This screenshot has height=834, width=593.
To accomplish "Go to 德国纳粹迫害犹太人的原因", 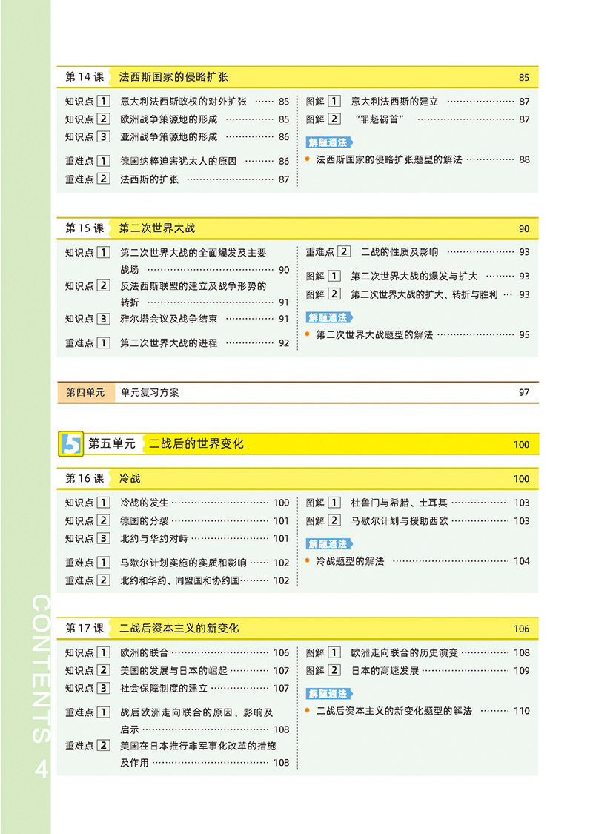I will [x=178, y=161].
